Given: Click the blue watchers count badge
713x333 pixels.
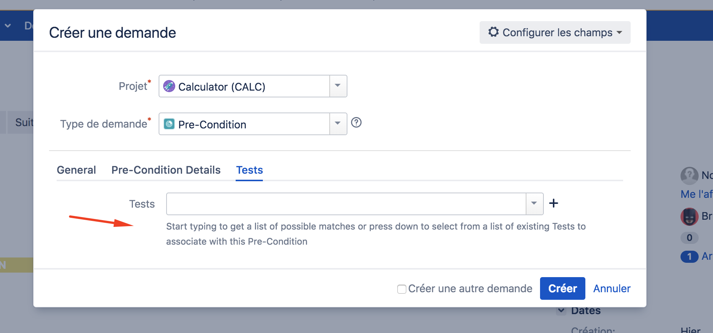Looking at the screenshot, I should (689, 257).
